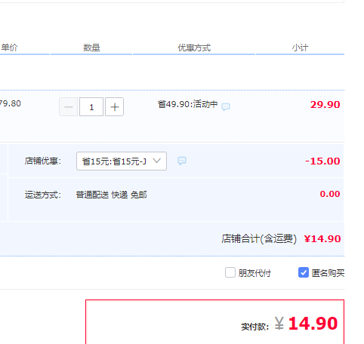Click the 省49.90:活动中 promotion text
The width and height of the screenshot is (364, 344).
(187, 104)
